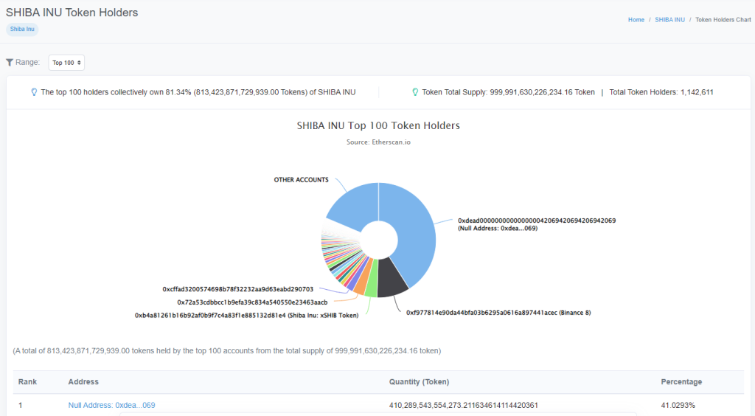Screen dimensions: 755x416
Task: Click the 0xdead...42069 chart label
Action: [x=537, y=224]
